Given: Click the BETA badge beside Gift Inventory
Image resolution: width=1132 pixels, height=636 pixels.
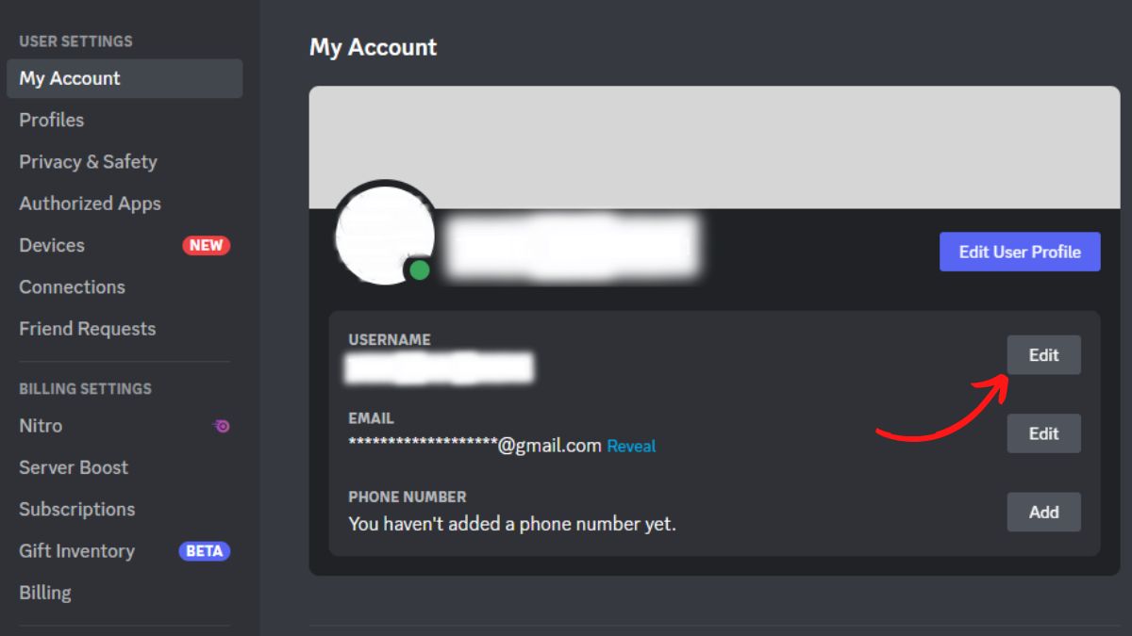Looking at the screenshot, I should click(x=204, y=551).
